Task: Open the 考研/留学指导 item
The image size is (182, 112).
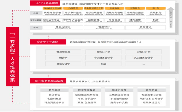Action: [x=87, y=99]
